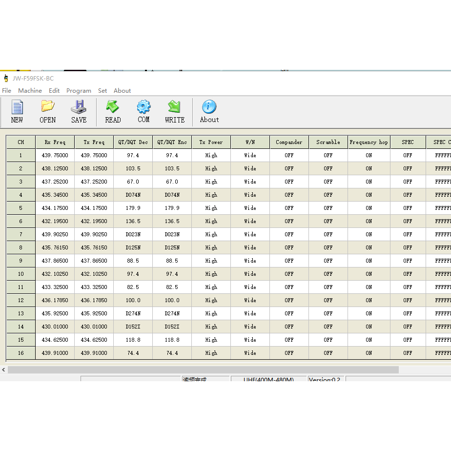Open the File menu
451x451 pixels.
pyautogui.click(x=7, y=91)
